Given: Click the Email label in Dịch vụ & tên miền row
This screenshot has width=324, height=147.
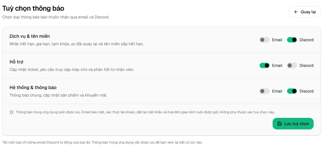Looking at the screenshot, I should pyautogui.click(x=277, y=40).
